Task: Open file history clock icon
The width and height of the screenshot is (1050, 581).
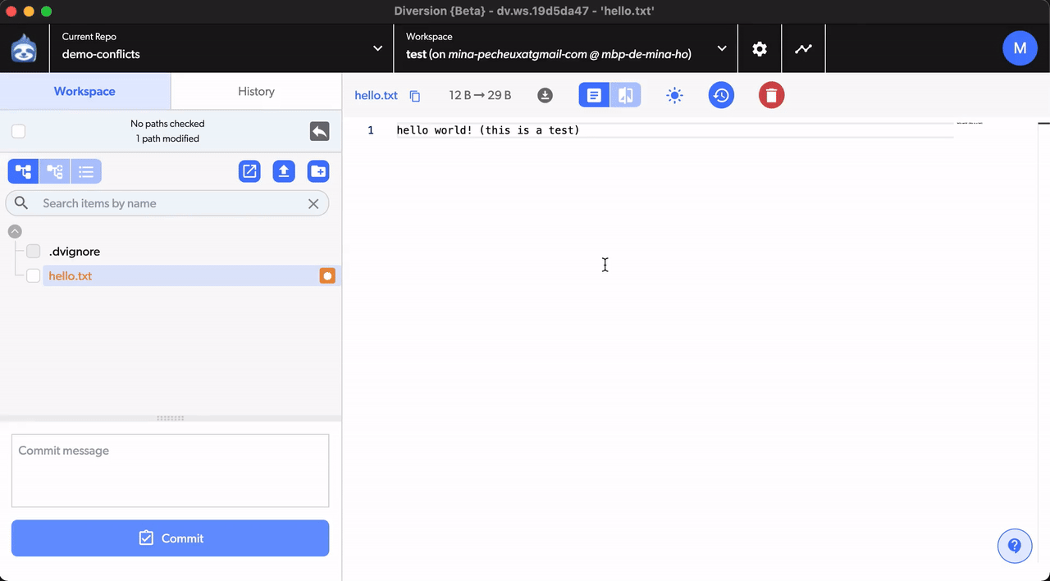Action: tap(721, 95)
